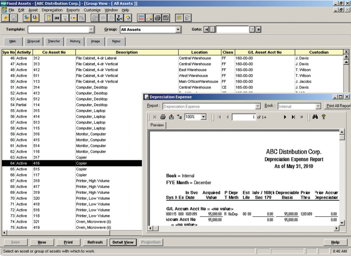Viewport: 351px width, 256px height.
Task: Click the calculator toolbar icon
Action: (x=166, y=18)
